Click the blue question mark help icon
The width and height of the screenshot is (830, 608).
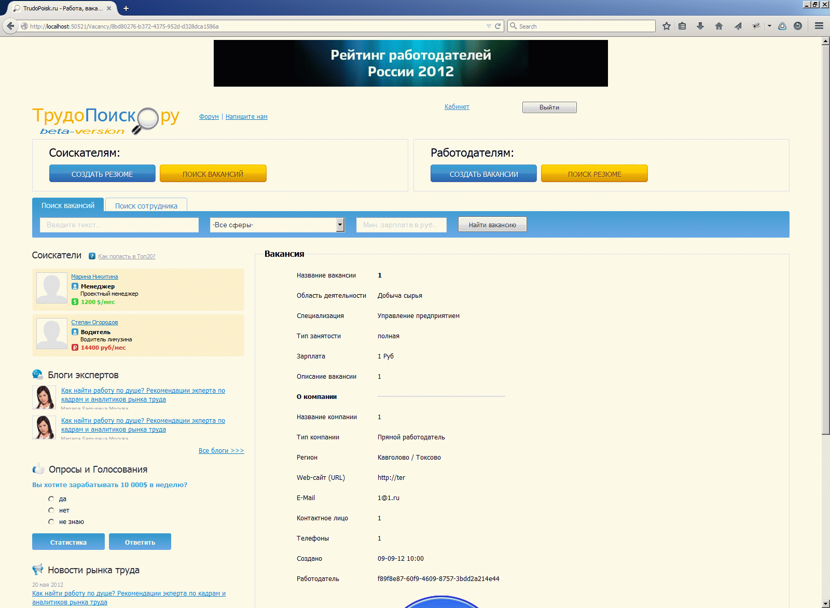point(92,256)
